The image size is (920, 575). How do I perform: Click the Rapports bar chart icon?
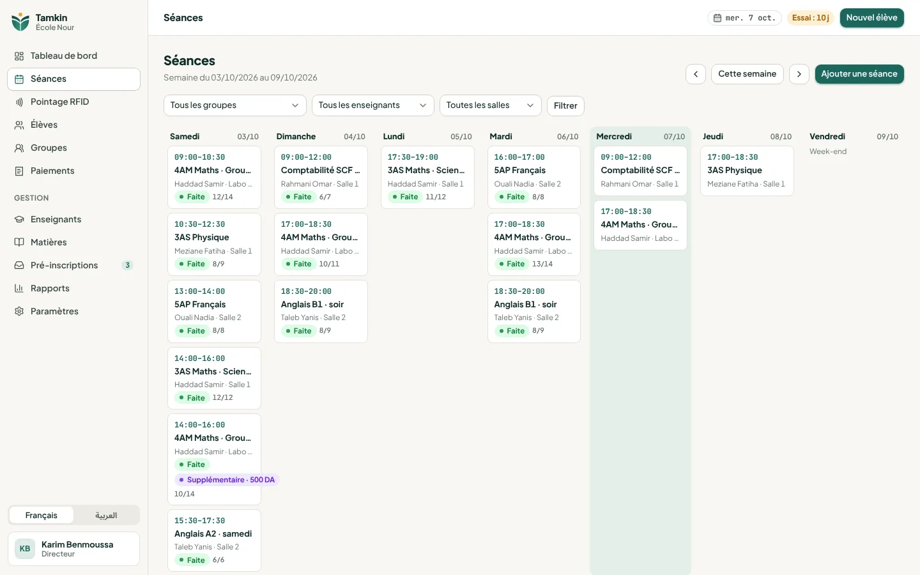(x=19, y=289)
